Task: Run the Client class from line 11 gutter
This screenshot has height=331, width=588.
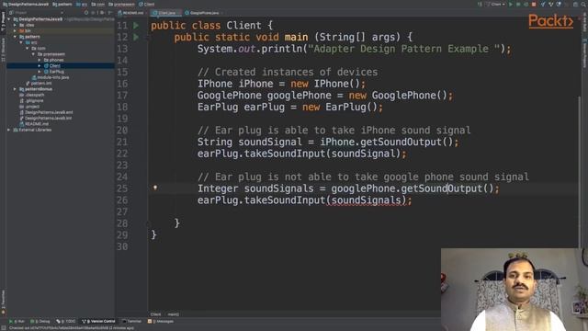Action: point(136,26)
